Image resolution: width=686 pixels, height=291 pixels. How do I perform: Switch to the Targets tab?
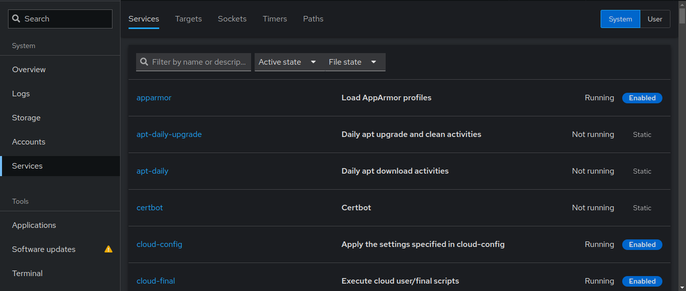[x=189, y=19]
